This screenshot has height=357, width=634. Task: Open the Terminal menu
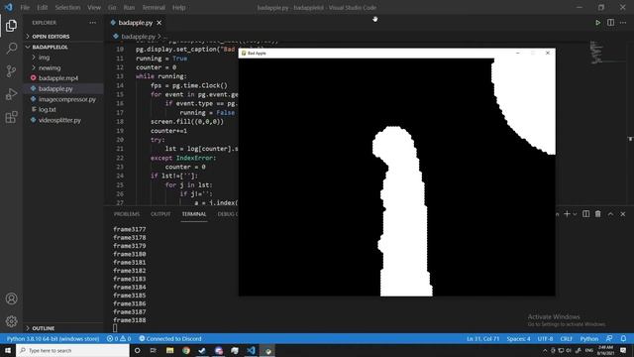tap(154, 7)
